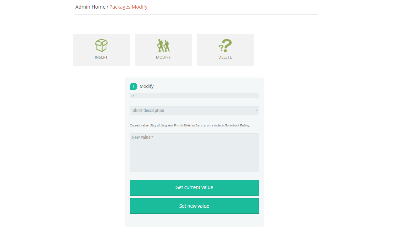Click the Modify form heading text
Screen dimensions: 409x227
coord(147,86)
